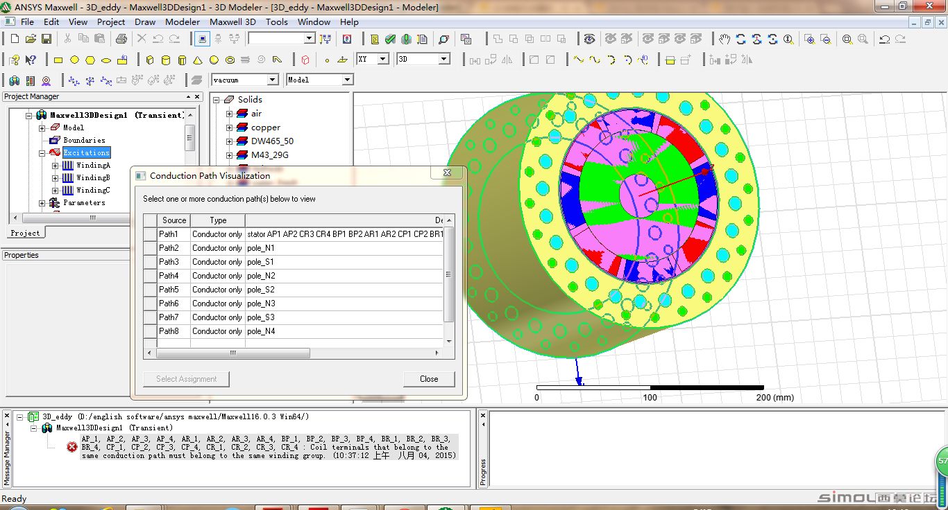Expand the copper solids group
Screen dimensions: 948x510
229,127
